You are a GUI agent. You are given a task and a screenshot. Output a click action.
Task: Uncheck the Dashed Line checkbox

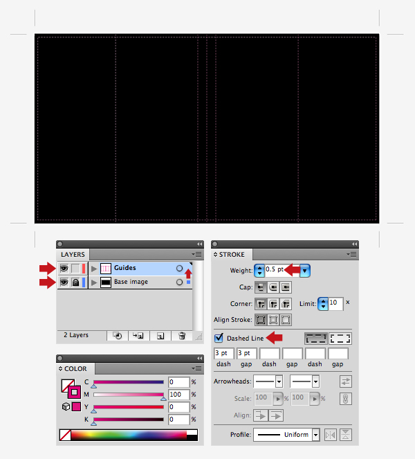pyautogui.click(x=219, y=338)
